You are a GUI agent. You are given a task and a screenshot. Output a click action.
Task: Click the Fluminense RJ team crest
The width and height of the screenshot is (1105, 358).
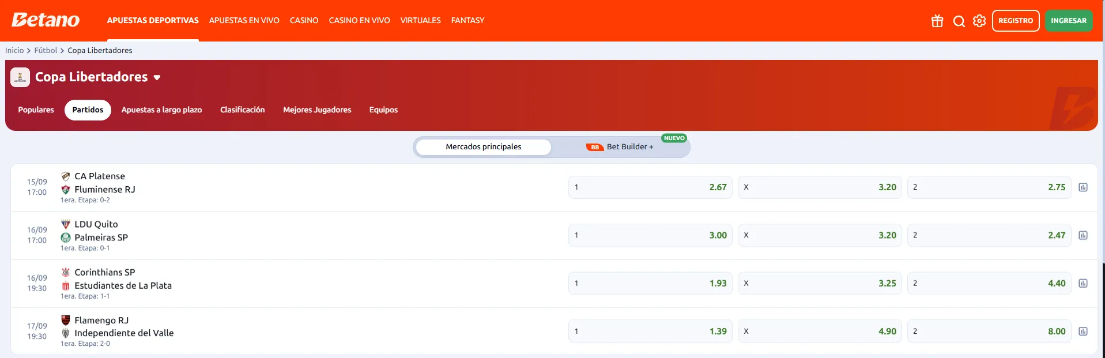click(x=66, y=190)
